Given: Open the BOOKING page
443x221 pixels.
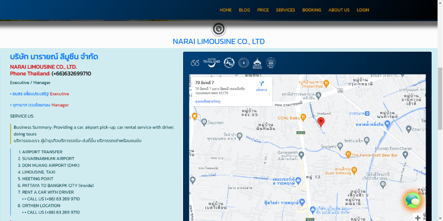Looking at the screenshot, I should [312, 10].
